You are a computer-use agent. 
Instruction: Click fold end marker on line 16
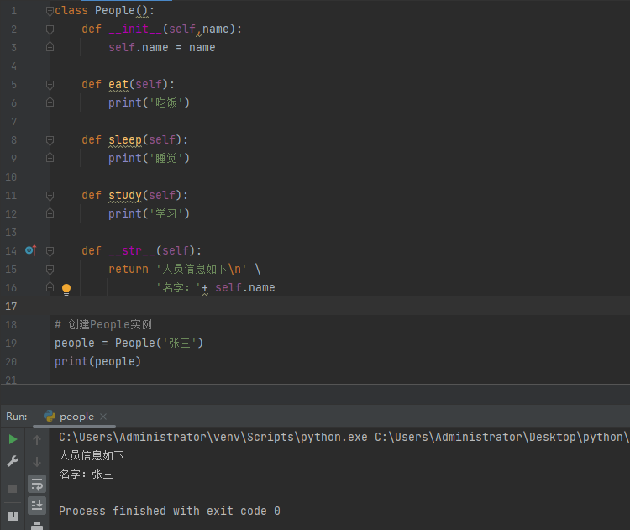[50, 287]
